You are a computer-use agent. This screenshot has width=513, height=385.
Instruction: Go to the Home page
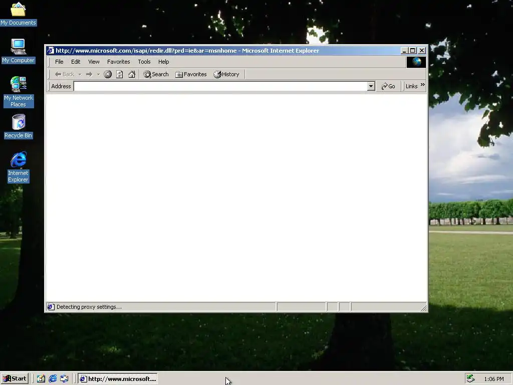pos(132,74)
